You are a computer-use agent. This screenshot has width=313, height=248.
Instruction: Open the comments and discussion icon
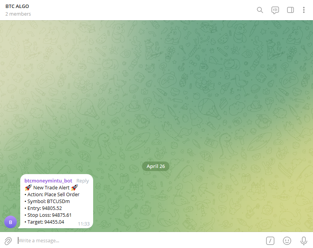click(x=275, y=10)
